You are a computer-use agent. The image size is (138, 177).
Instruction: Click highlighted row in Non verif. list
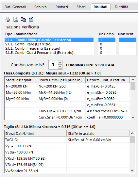127,40
